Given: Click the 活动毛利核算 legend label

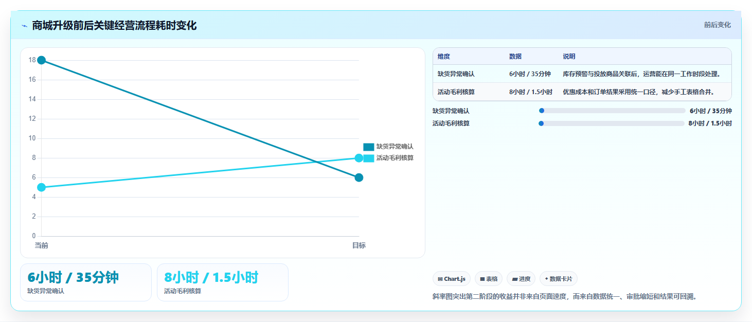Looking at the screenshot, I should 395,158.
